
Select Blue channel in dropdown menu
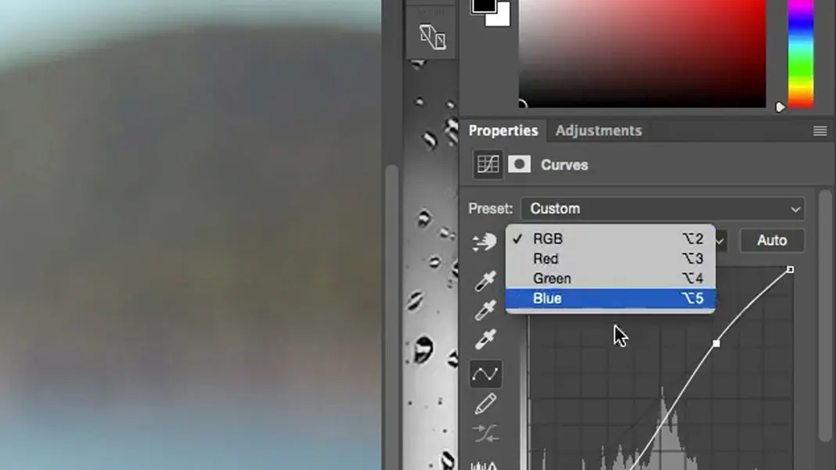coord(611,299)
